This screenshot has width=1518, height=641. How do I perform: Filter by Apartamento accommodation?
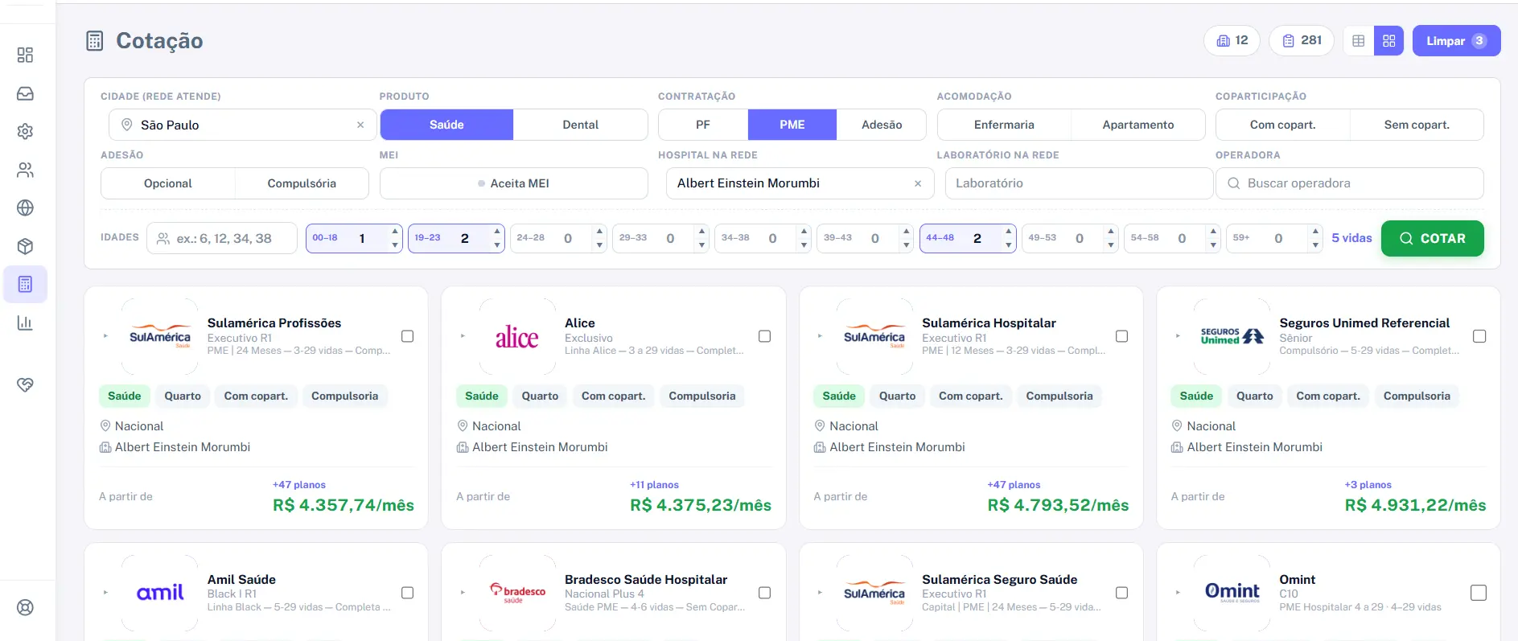[x=1138, y=125]
